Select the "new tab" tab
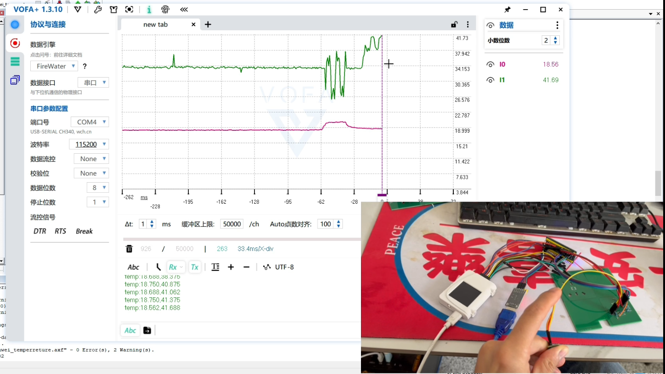Screen dimensions: 665x374 [x=155, y=25]
